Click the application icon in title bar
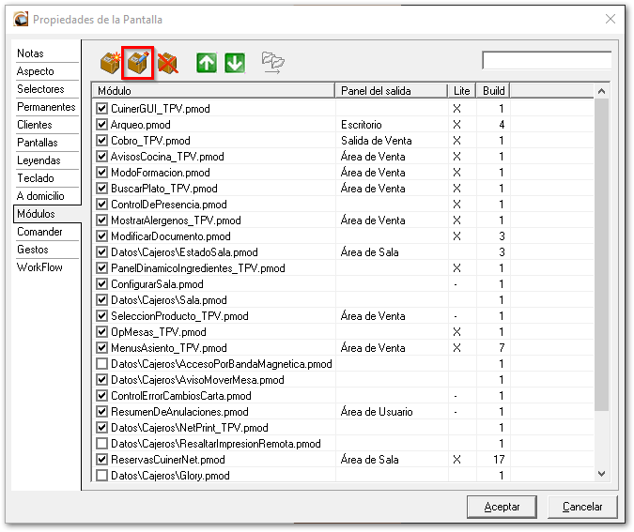Image resolution: width=634 pixels, height=532 pixels. pos(21,19)
